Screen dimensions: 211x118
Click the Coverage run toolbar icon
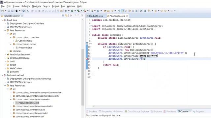tap(78, 11)
